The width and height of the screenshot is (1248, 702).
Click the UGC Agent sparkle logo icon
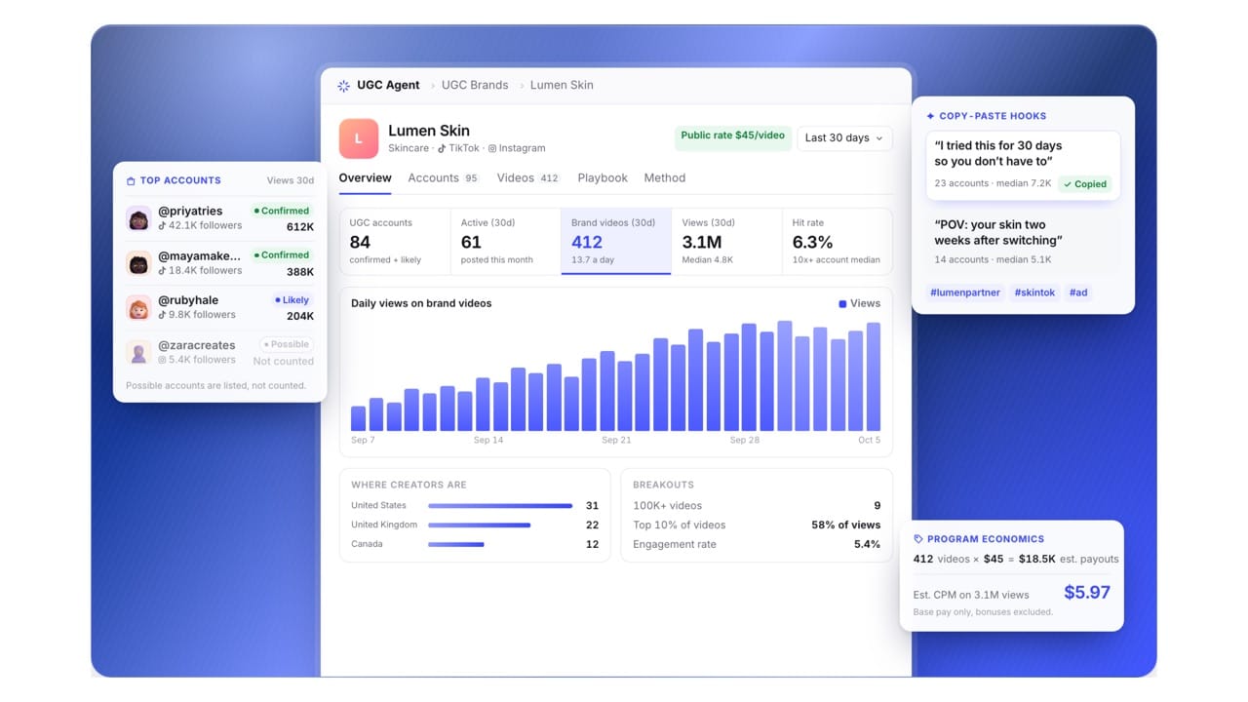(x=343, y=86)
